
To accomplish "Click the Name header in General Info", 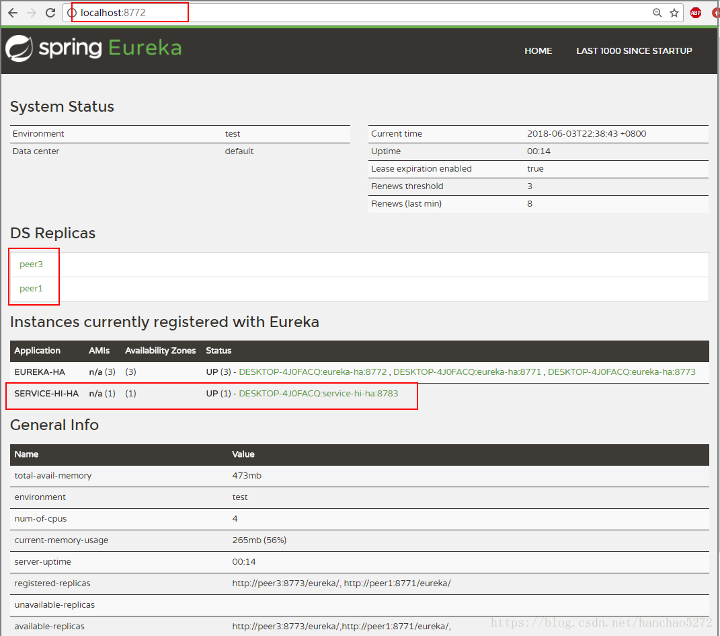I will 26,454.
